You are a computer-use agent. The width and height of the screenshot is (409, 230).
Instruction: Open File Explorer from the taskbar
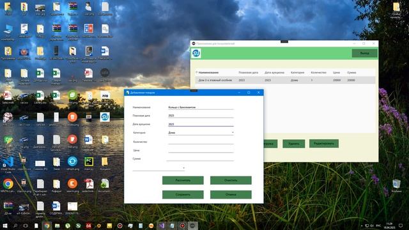point(57,226)
